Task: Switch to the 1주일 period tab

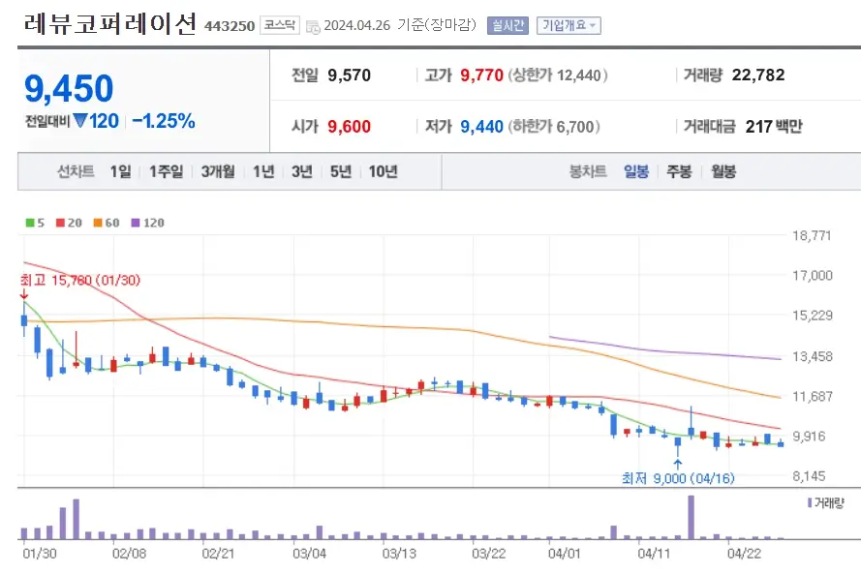Action: click(164, 170)
